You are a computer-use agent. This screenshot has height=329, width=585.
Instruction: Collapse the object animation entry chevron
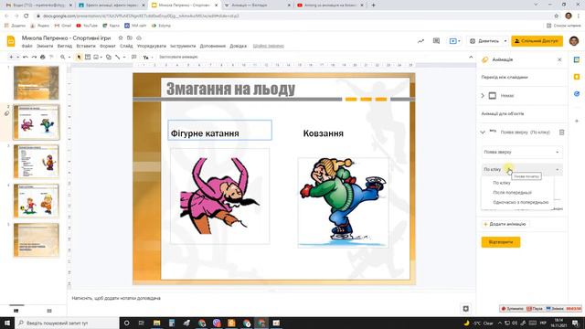[483, 133]
